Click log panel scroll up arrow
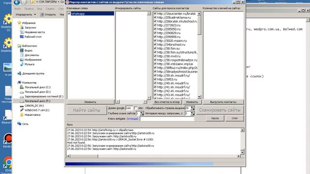Viewport: 310px width, 174px height. point(242,130)
